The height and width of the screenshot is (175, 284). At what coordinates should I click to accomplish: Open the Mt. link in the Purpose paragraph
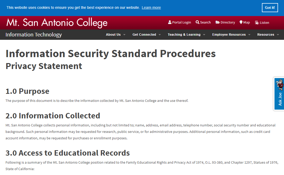121,101
